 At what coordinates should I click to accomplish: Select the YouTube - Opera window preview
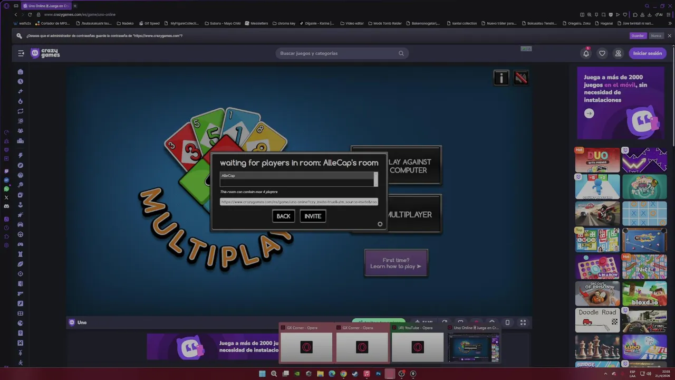[x=418, y=343]
